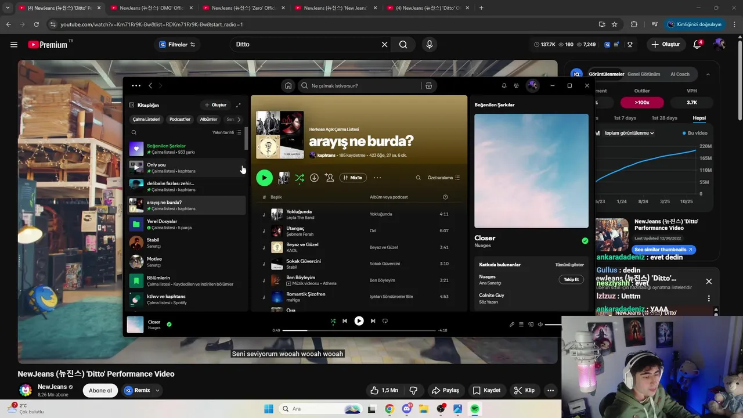
Task: Open Özel sıralama sort dropdown
Action: [443, 178]
